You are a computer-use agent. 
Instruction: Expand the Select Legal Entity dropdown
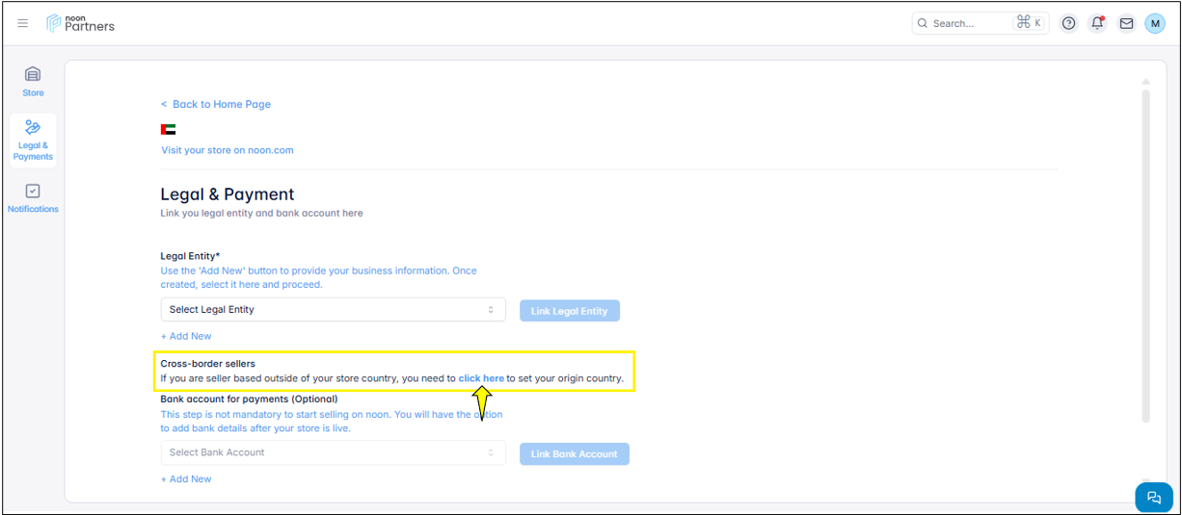[333, 310]
